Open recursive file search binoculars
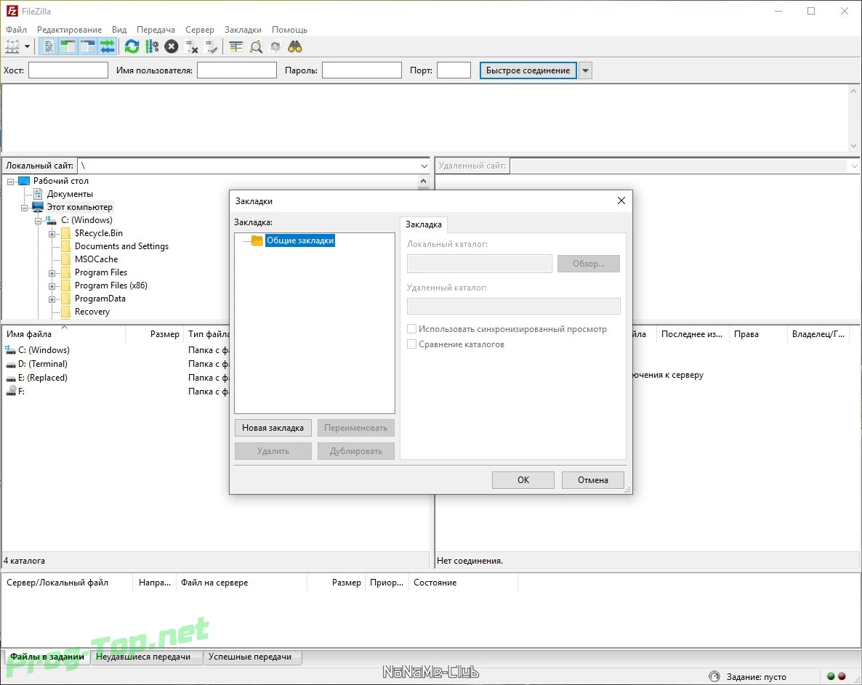The height and width of the screenshot is (685, 862). [x=295, y=47]
